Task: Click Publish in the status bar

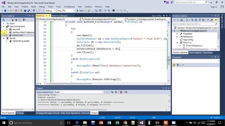Action: pyautogui.click(x=217, y=118)
